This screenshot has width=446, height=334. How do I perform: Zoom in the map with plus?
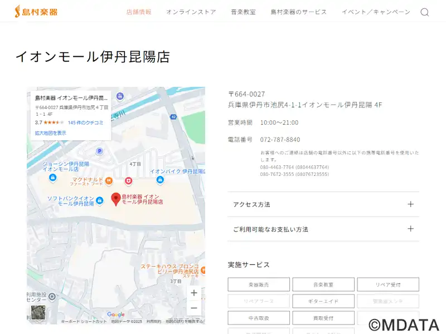pos(194,293)
